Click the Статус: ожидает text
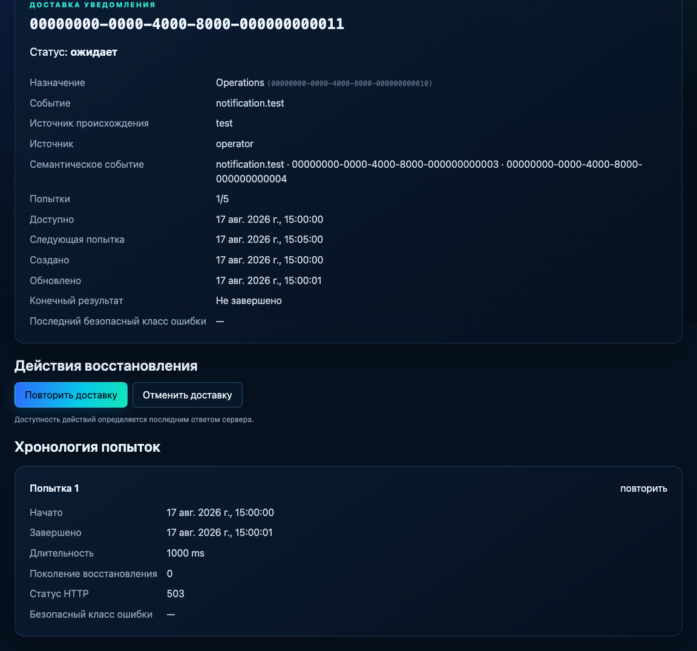This screenshot has width=697, height=651. (73, 52)
